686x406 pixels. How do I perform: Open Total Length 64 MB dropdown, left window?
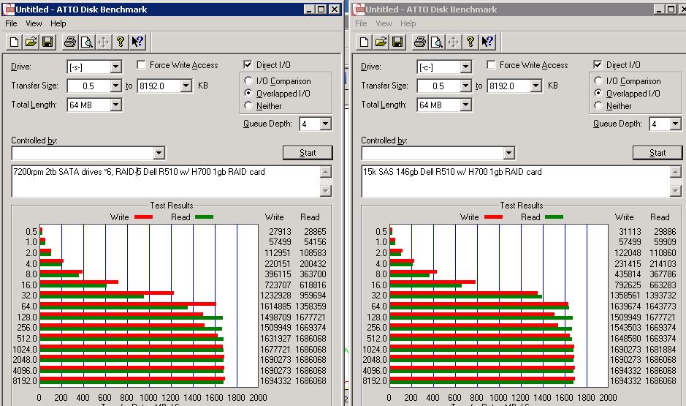(x=115, y=105)
